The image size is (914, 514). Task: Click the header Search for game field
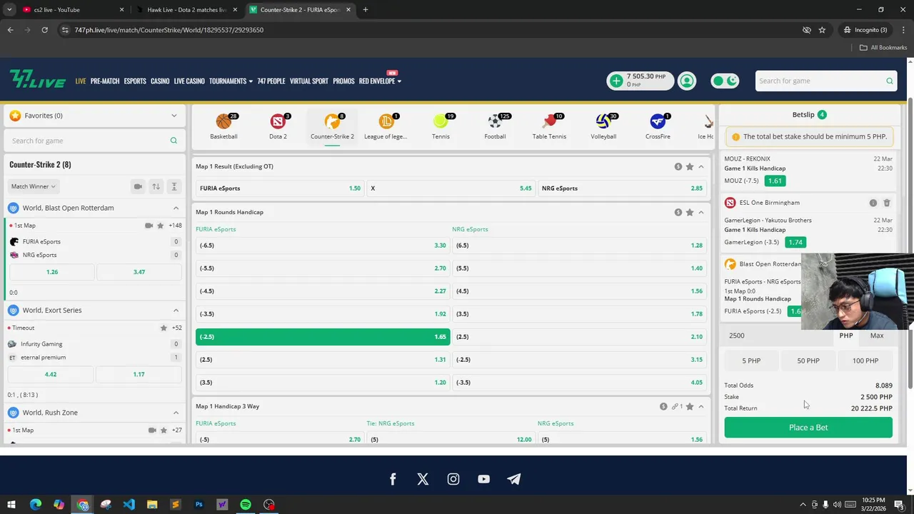pyautogui.click(x=825, y=81)
